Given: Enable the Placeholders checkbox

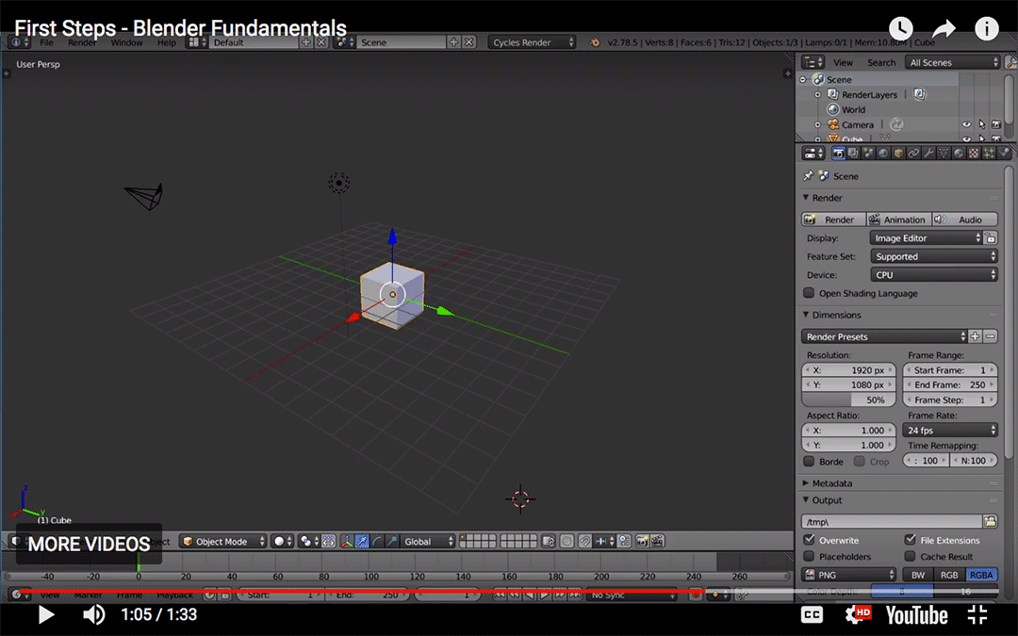Looking at the screenshot, I should 809,556.
